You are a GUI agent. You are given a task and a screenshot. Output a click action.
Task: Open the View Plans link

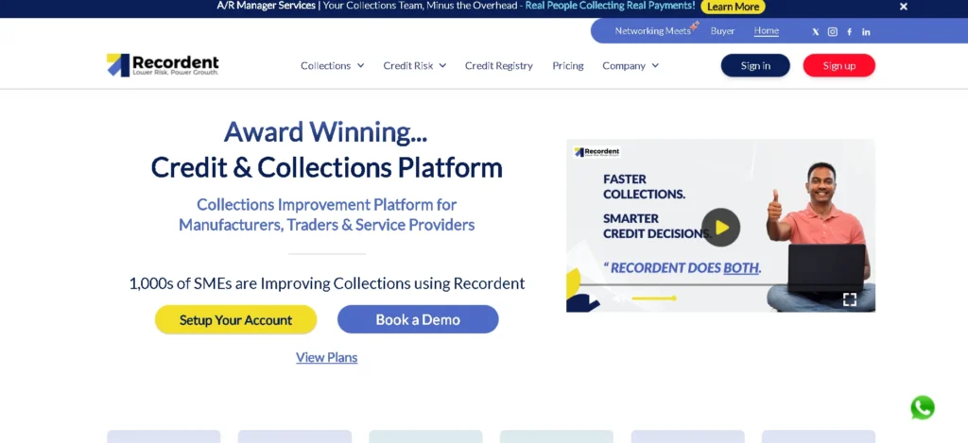coord(326,357)
